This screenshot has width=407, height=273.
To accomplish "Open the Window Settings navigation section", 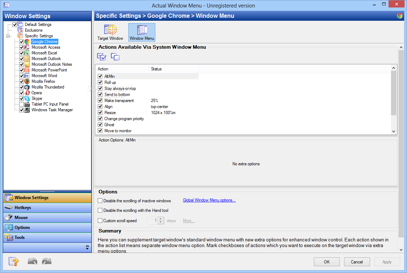I will coord(47,198).
